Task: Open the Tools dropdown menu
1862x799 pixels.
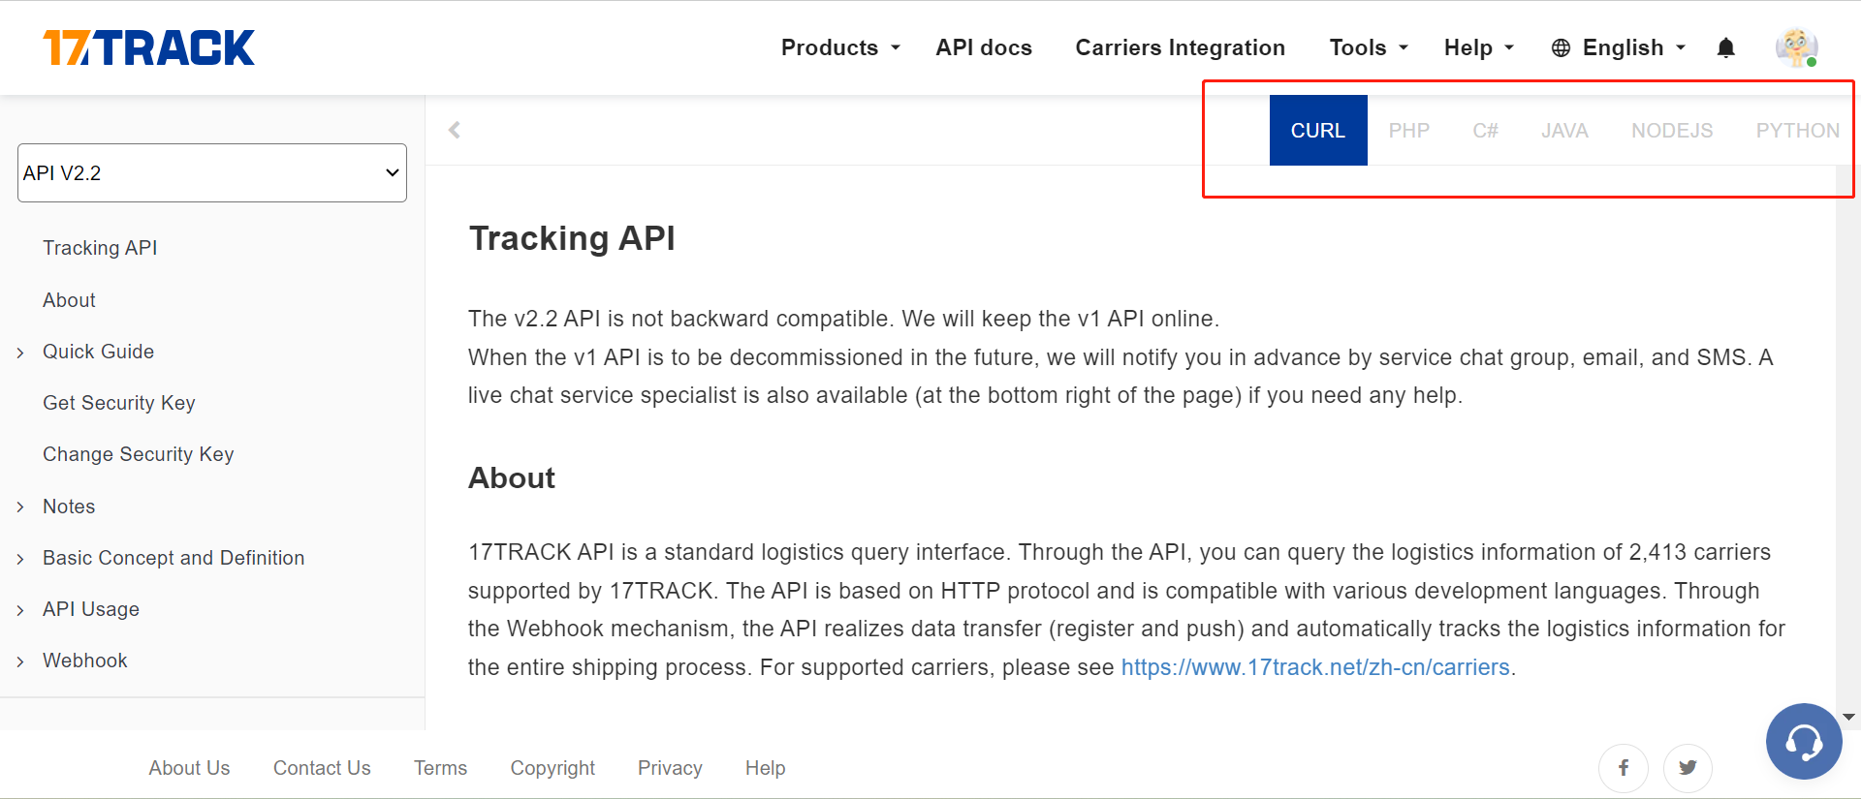Action: coord(1369,47)
